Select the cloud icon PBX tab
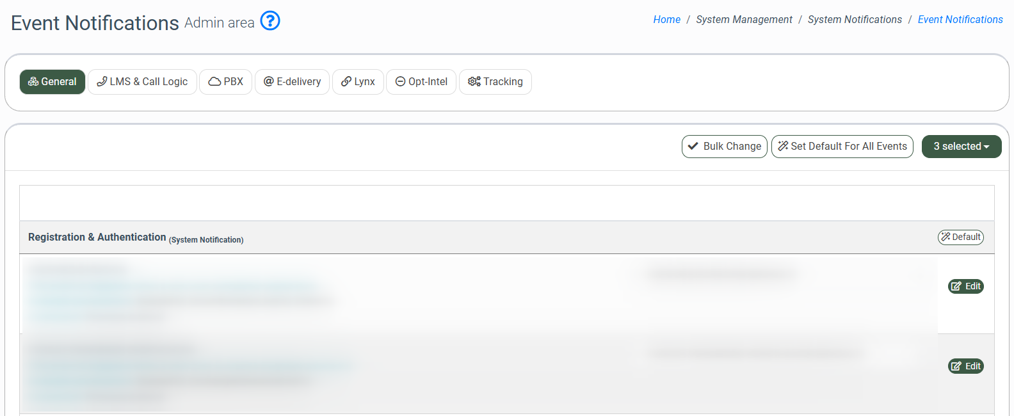Viewport: 1014px width, 416px height. (214, 82)
